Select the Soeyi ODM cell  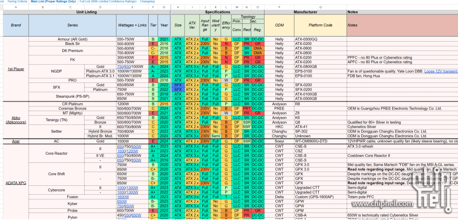coord(279,141)
